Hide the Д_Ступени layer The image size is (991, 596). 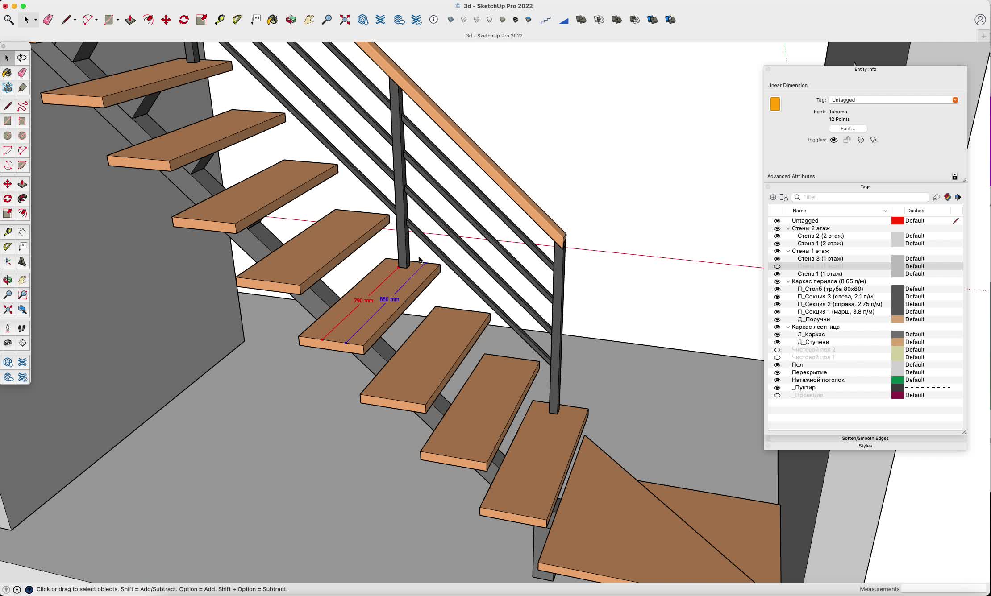pyautogui.click(x=777, y=342)
